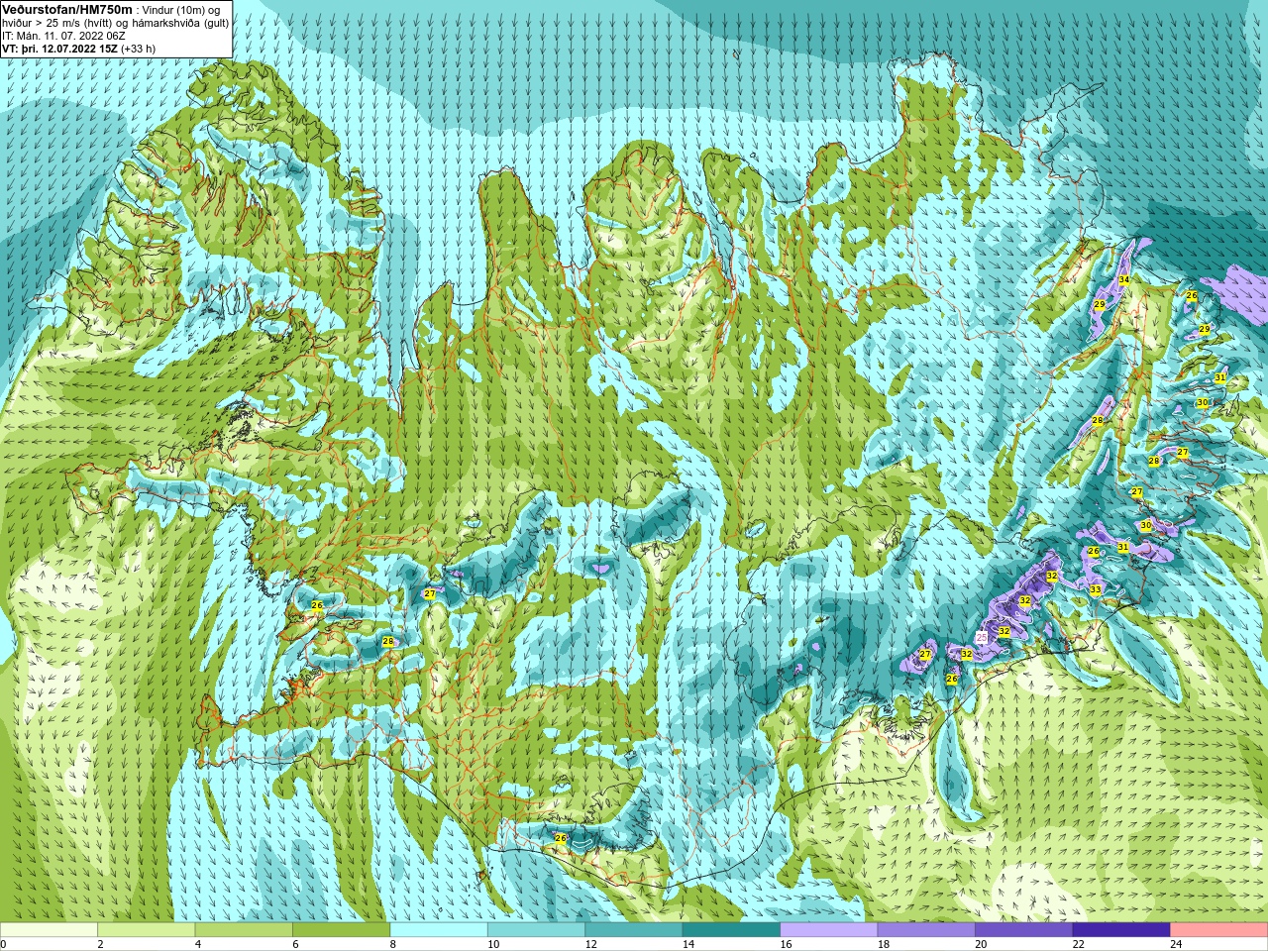
Task: Select the white gust label 25
Action: (982, 637)
